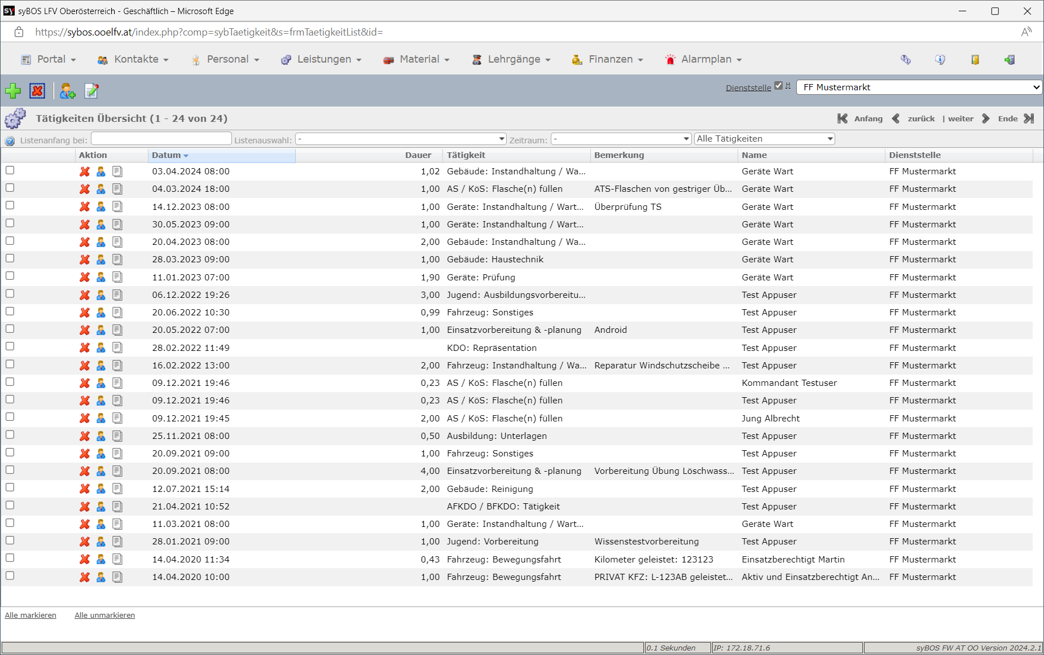Tick the checkbox for 21.04.2021 10:52 row
This screenshot has height=655, width=1044.
click(10, 505)
